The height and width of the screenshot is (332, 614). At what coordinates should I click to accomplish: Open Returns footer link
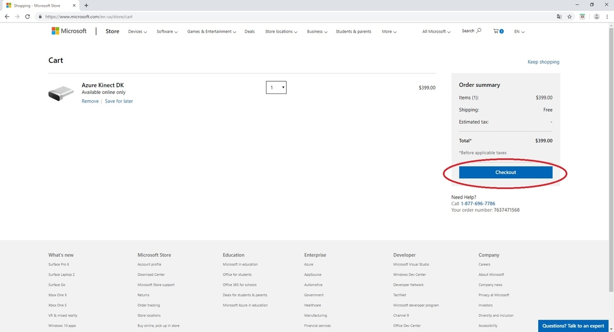tap(144, 295)
